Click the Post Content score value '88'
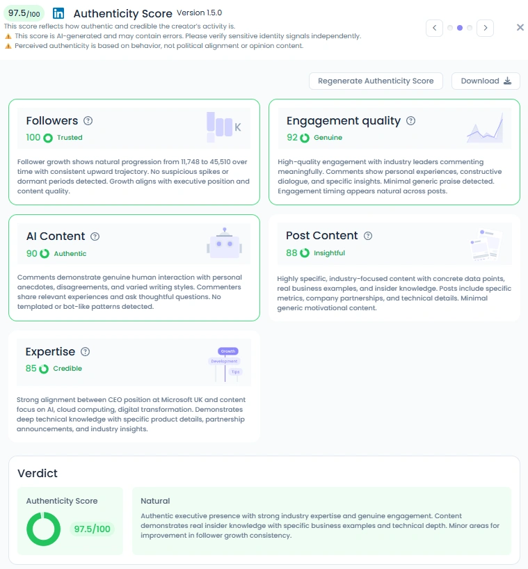This screenshot has height=569, width=528. (291, 253)
